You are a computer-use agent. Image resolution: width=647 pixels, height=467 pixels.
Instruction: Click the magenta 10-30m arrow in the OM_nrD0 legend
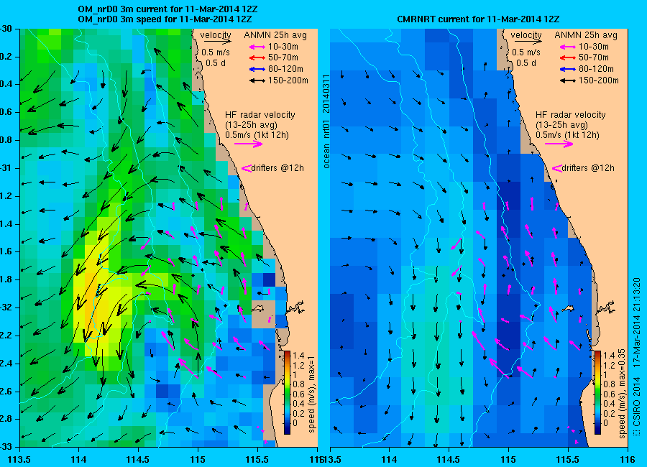pos(257,47)
